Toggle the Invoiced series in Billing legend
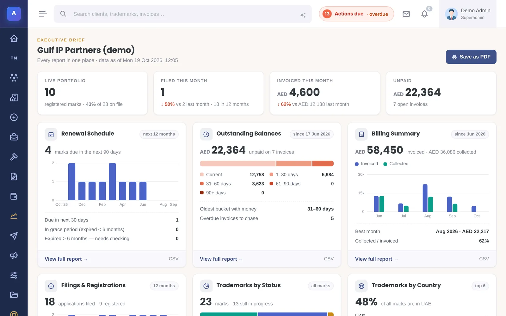The image size is (506, 316). tap(367, 164)
